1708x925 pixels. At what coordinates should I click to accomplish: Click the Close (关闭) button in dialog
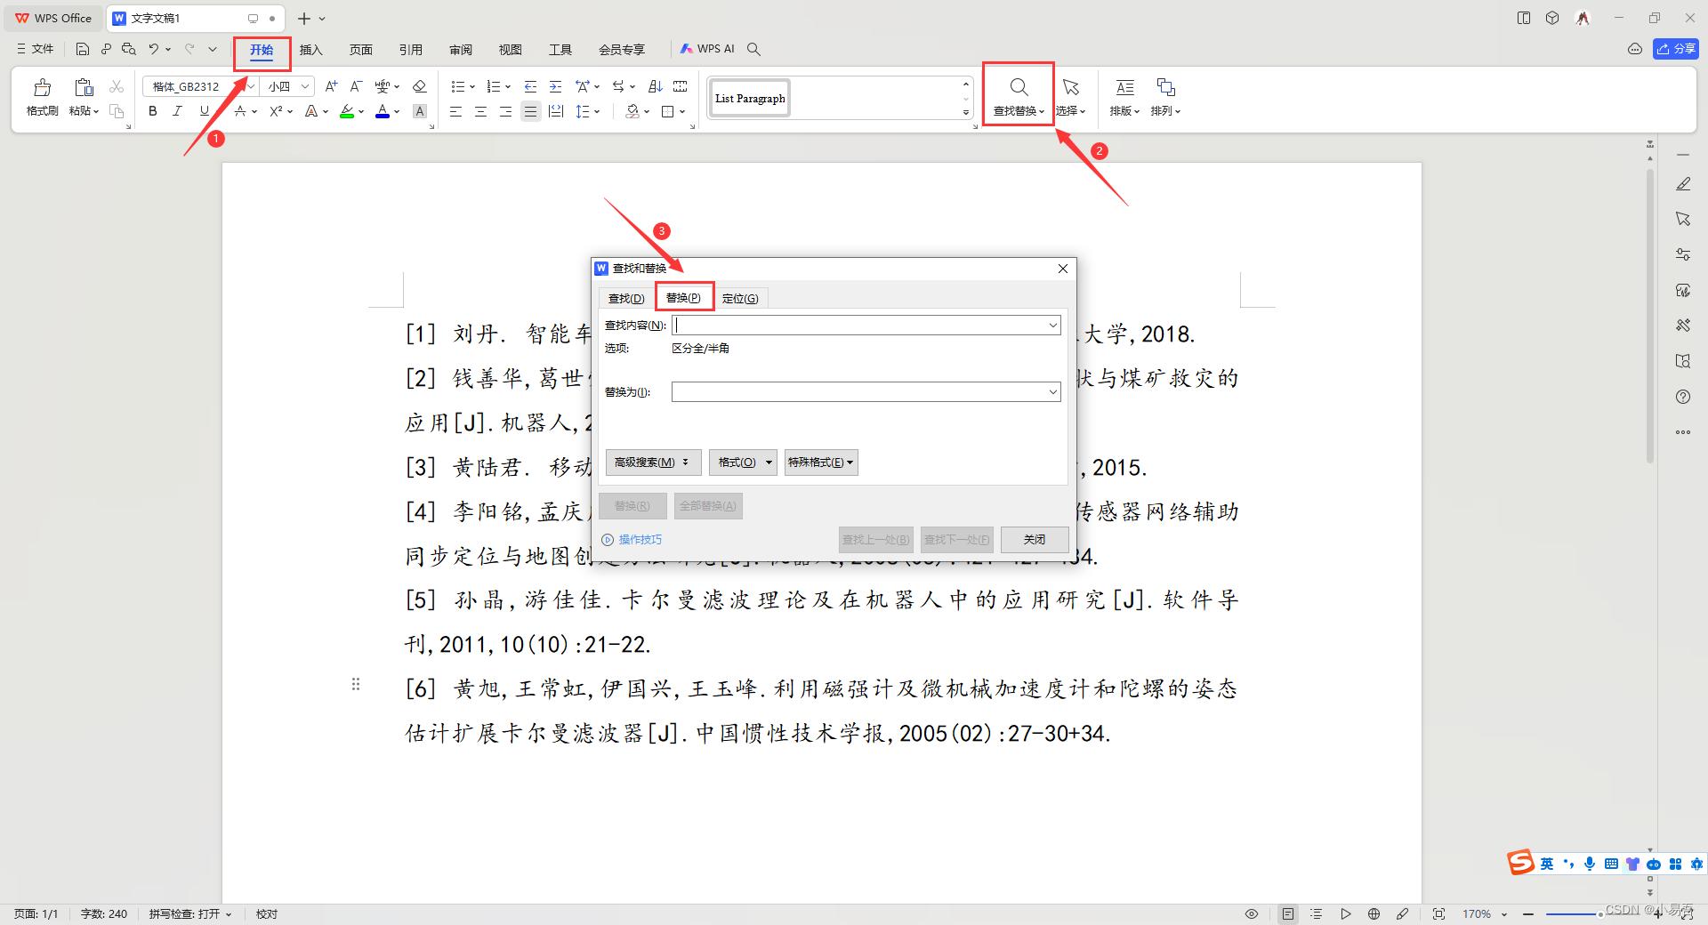pyautogui.click(x=1035, y=540)
